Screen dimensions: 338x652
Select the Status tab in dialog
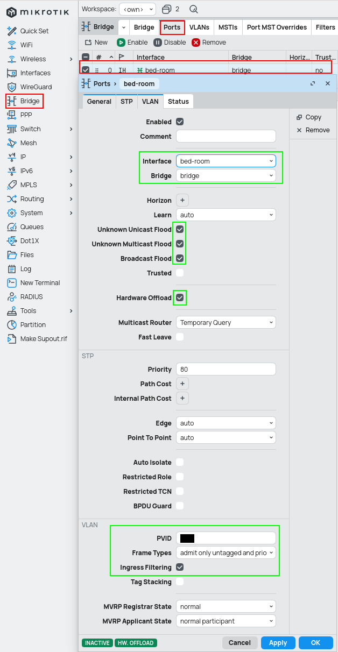(x=178, y=102)
